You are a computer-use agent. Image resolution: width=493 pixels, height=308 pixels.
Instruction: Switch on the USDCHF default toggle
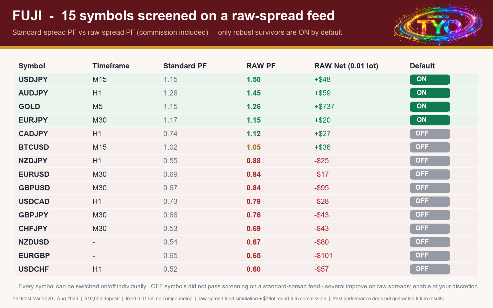pos(430,269)
